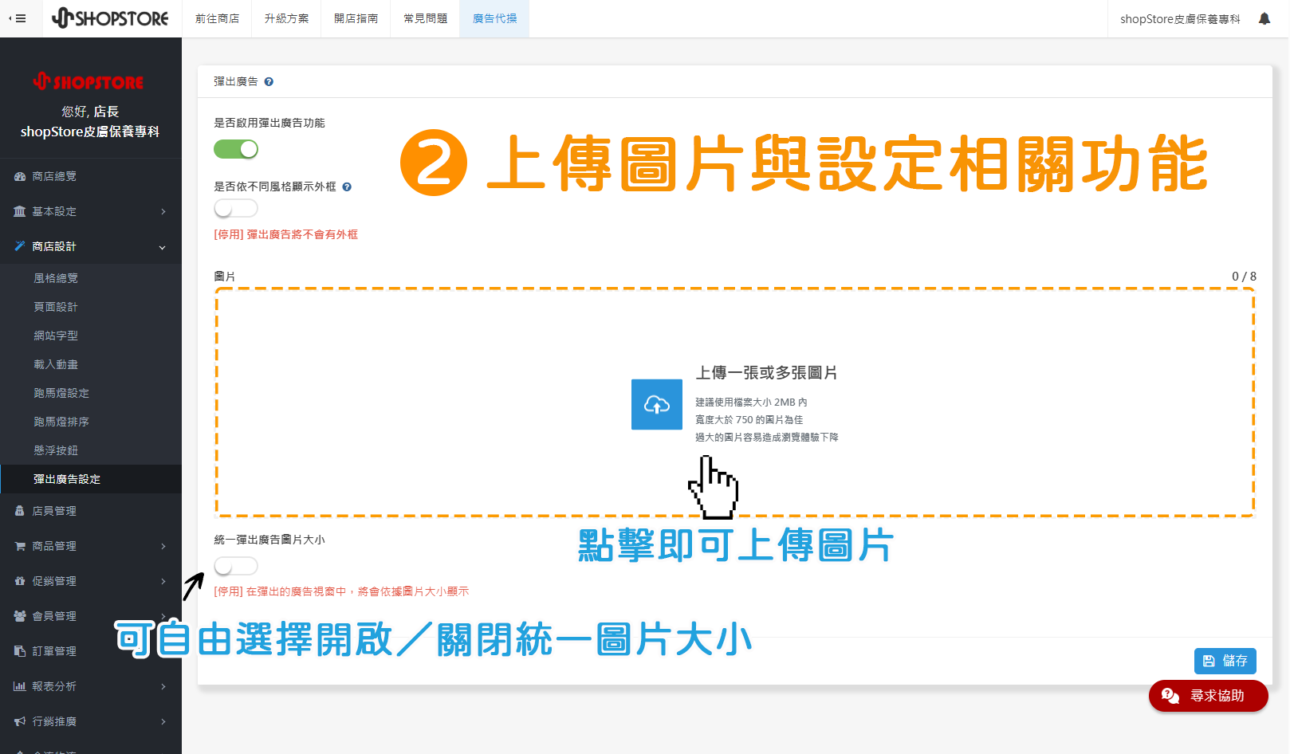Open 升級方案 in top navigation
This screenshot has height=754, width=1290.
tap(286, 18)
